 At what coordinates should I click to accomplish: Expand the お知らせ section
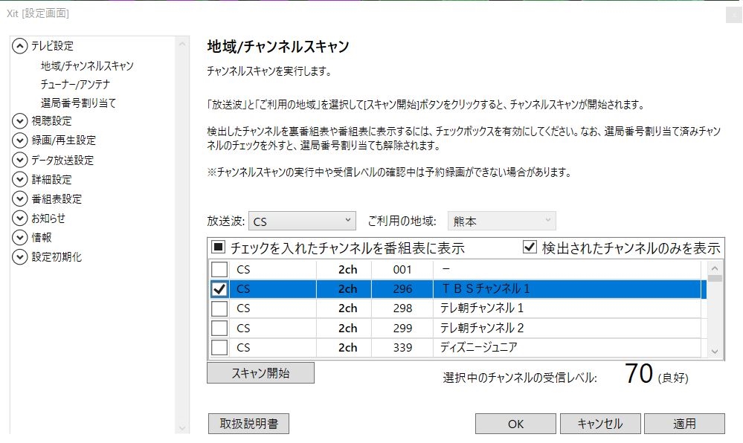point(19,218)
